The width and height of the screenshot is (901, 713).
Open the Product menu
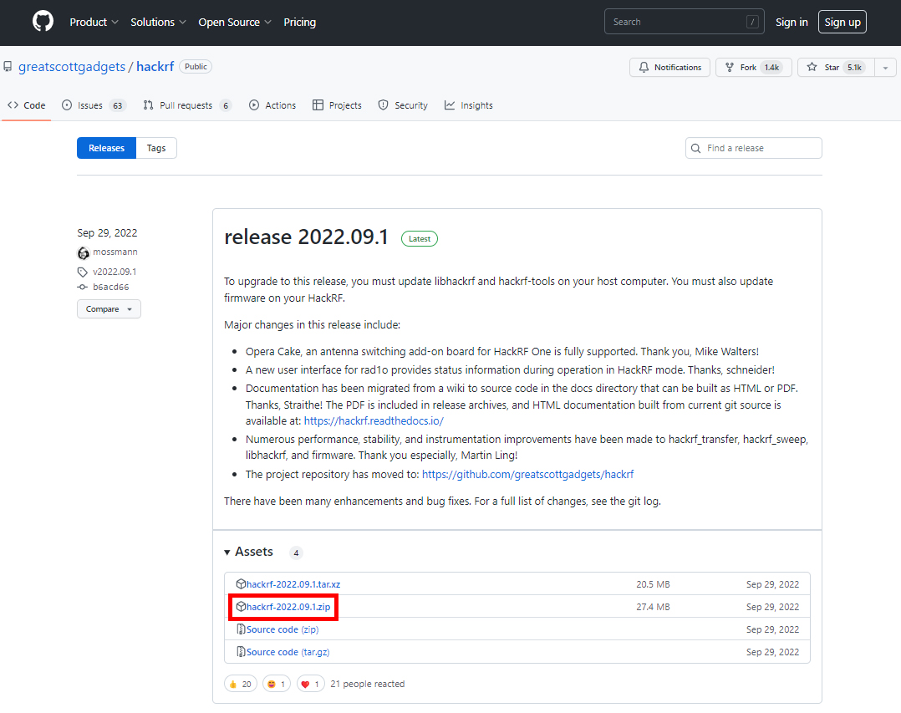pos(94,22)
